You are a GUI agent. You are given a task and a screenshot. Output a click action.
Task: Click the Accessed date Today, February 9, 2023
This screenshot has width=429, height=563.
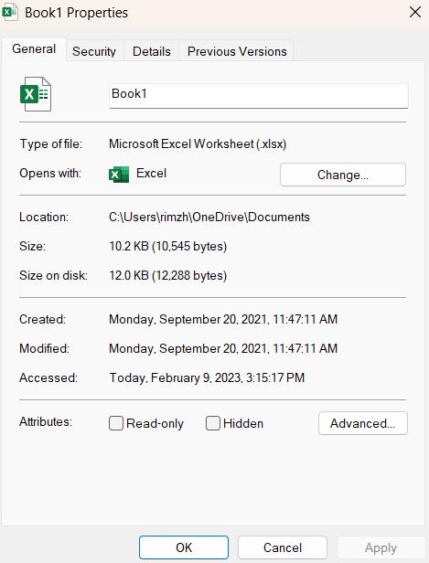point(207,377)
